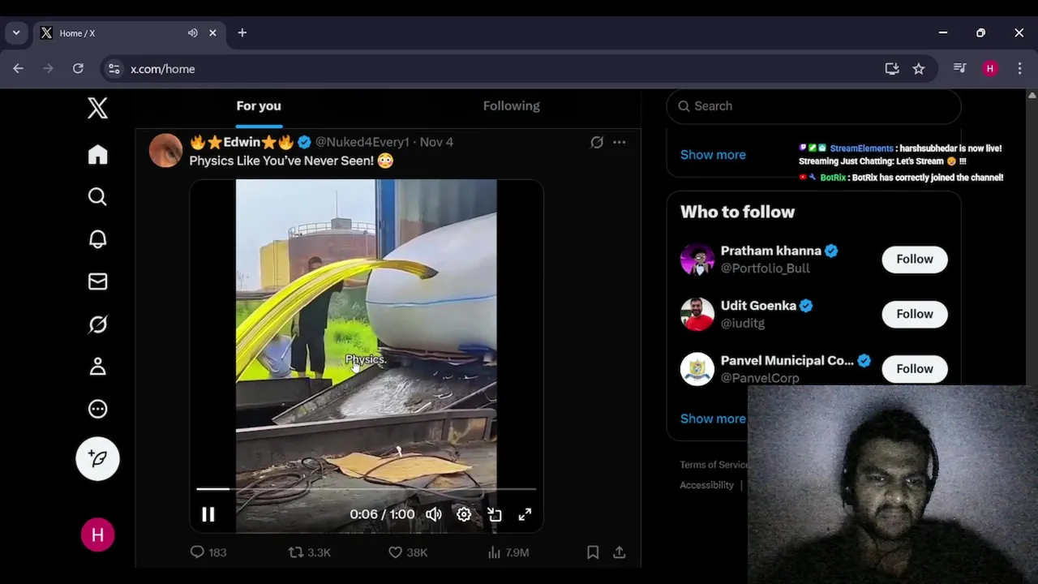Bookmark this page with star icon
1038x584 pixels.
[919, 69]
